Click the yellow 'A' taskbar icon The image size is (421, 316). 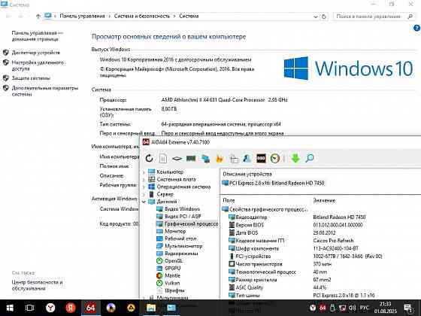[x=131, y=308]
